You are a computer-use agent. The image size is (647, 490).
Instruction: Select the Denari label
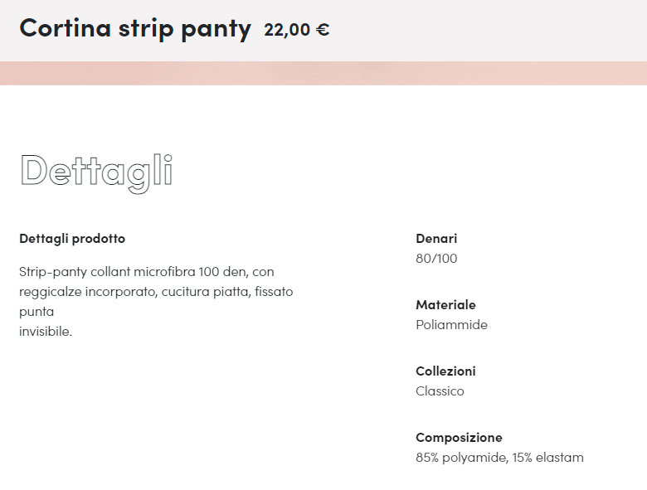coord(436,239)
